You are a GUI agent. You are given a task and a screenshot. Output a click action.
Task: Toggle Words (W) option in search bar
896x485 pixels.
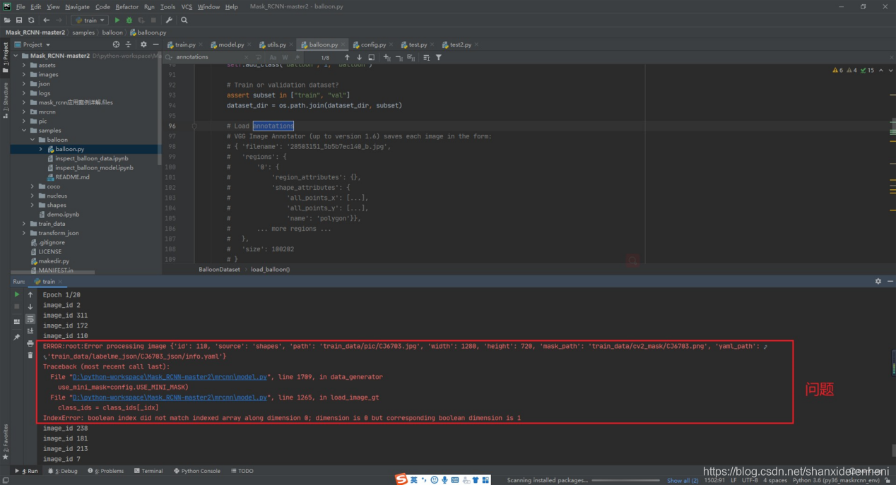(x=285, y=57)
